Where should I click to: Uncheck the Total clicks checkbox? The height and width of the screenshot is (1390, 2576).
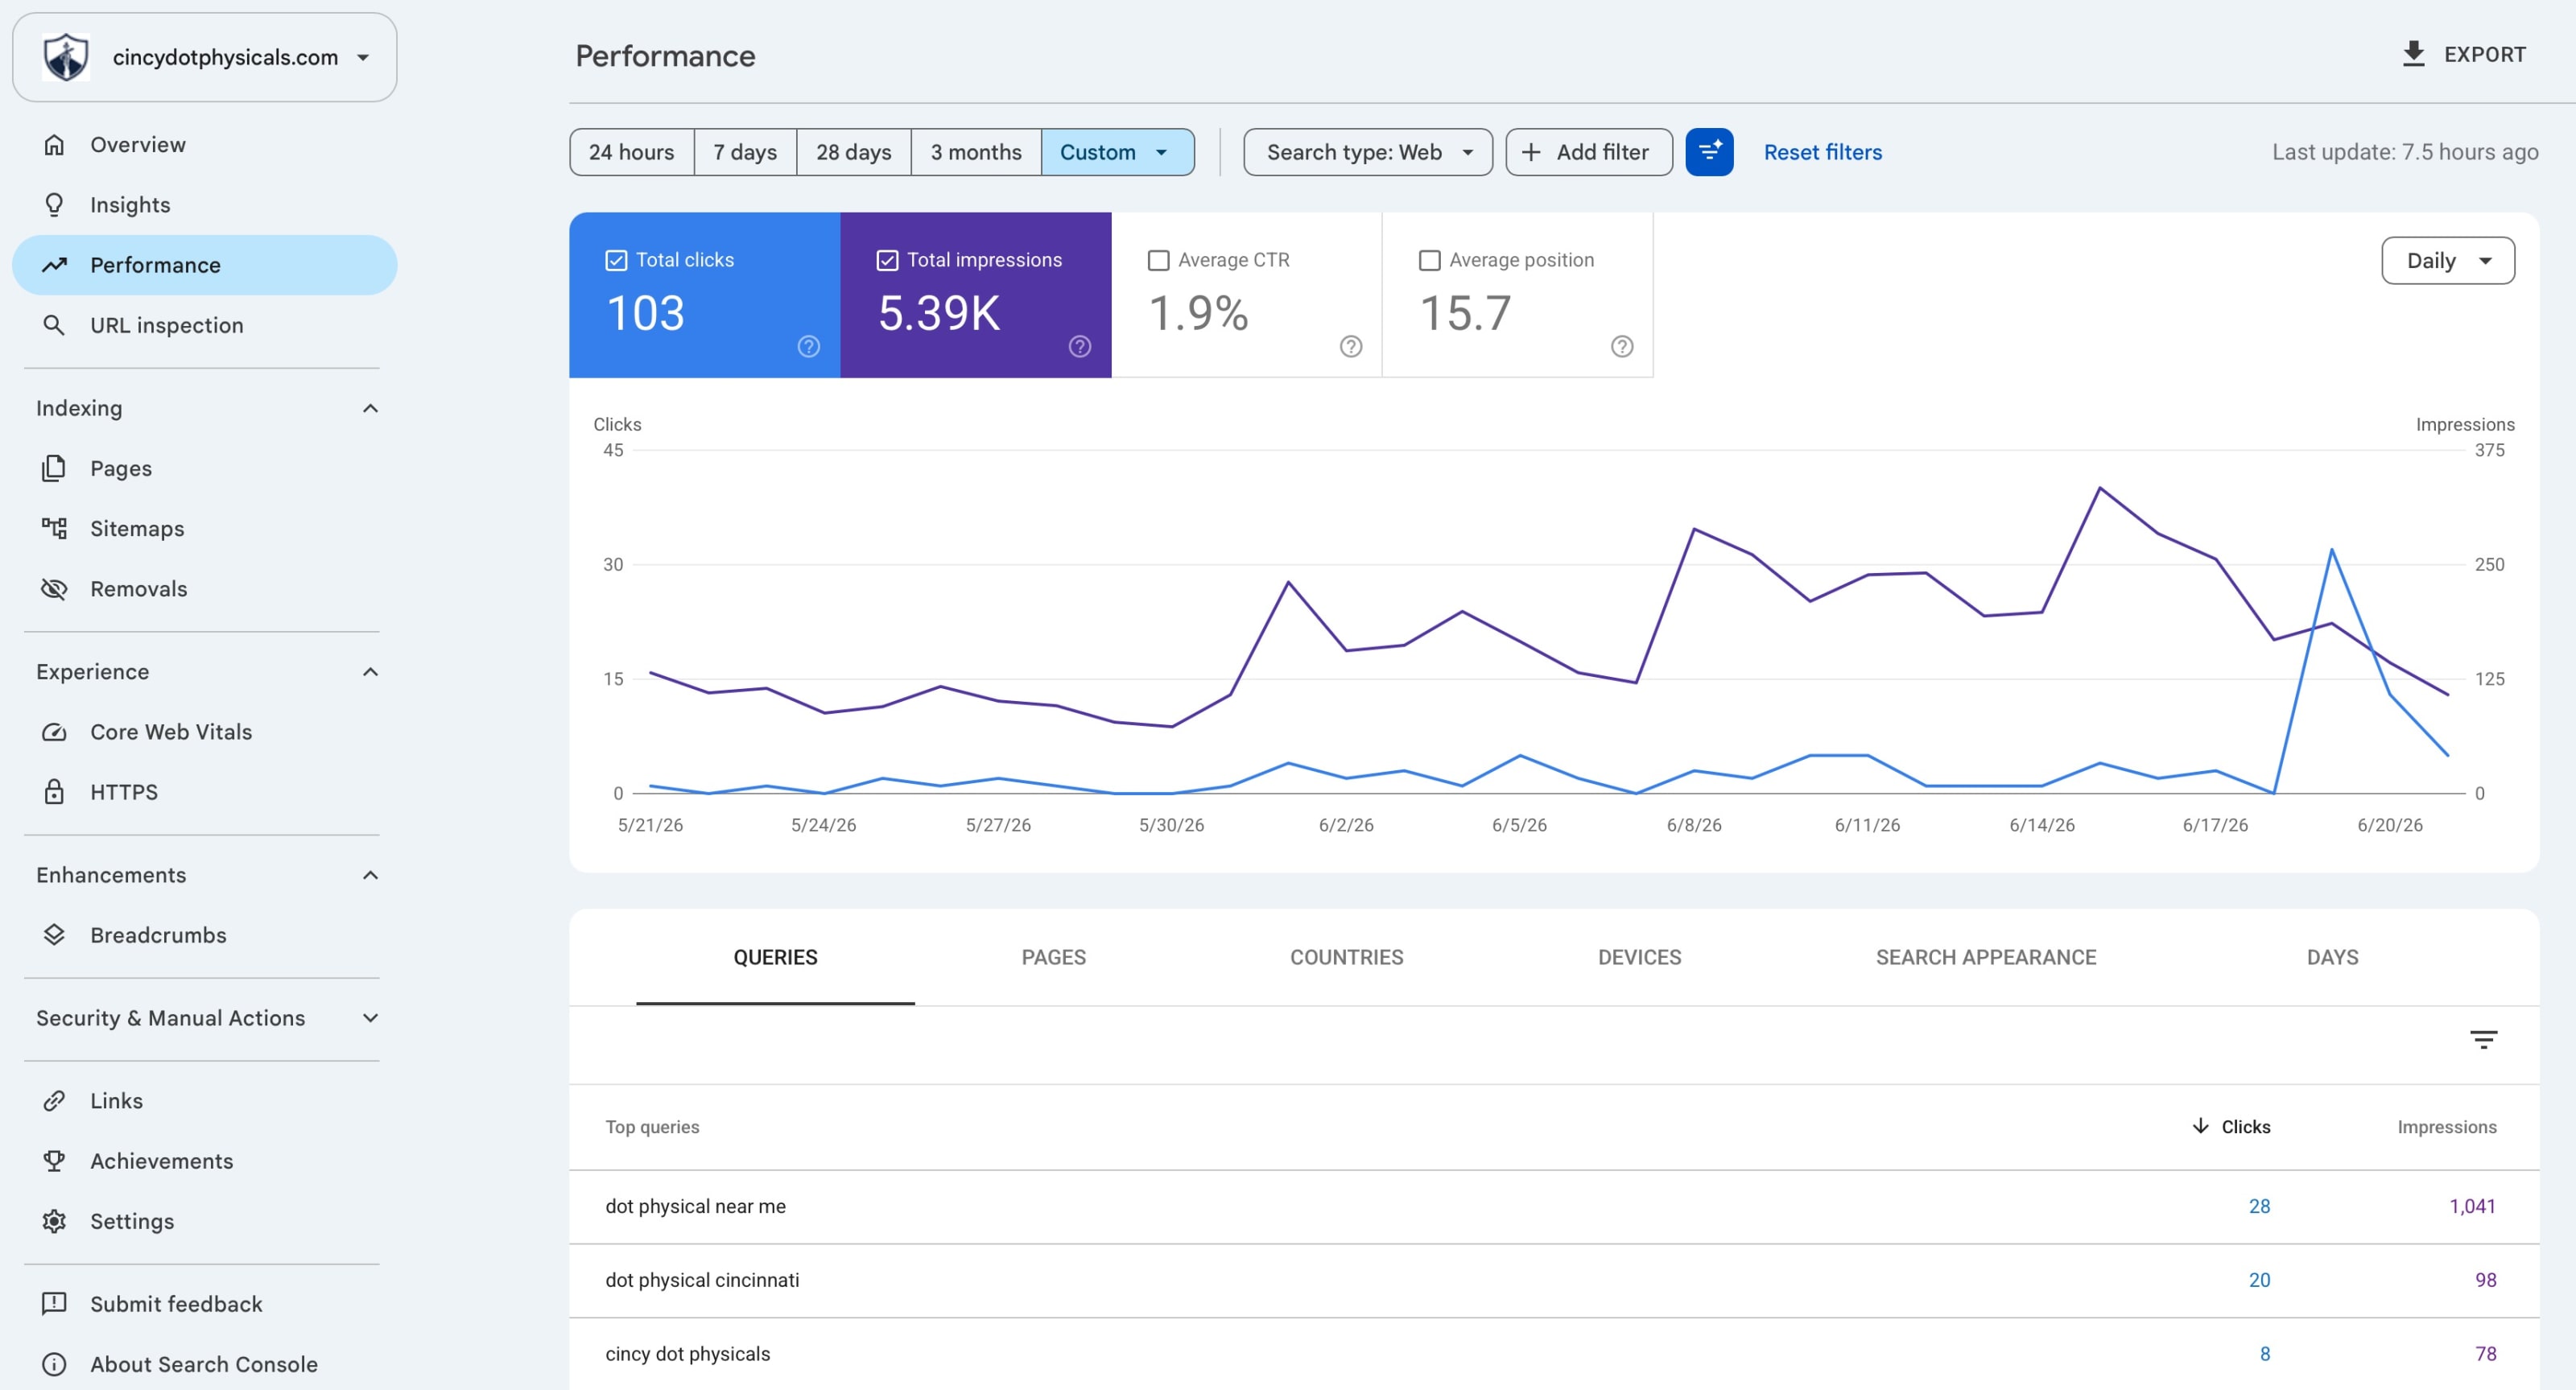click(x=616, y=260)
